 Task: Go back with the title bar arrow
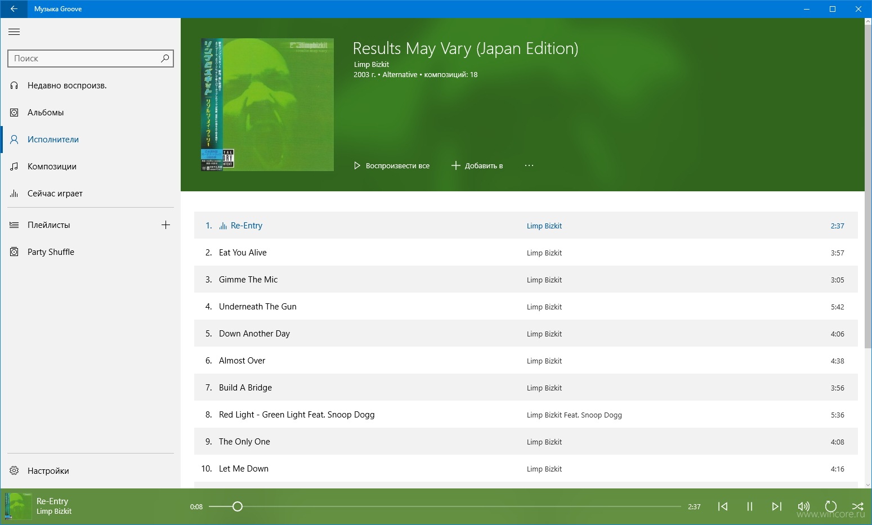pyautogui.click(x=14, y=9)
